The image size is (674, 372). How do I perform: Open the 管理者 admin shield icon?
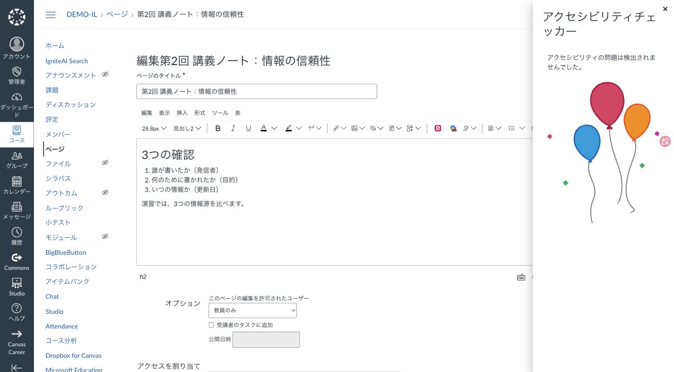pos(17,76)
